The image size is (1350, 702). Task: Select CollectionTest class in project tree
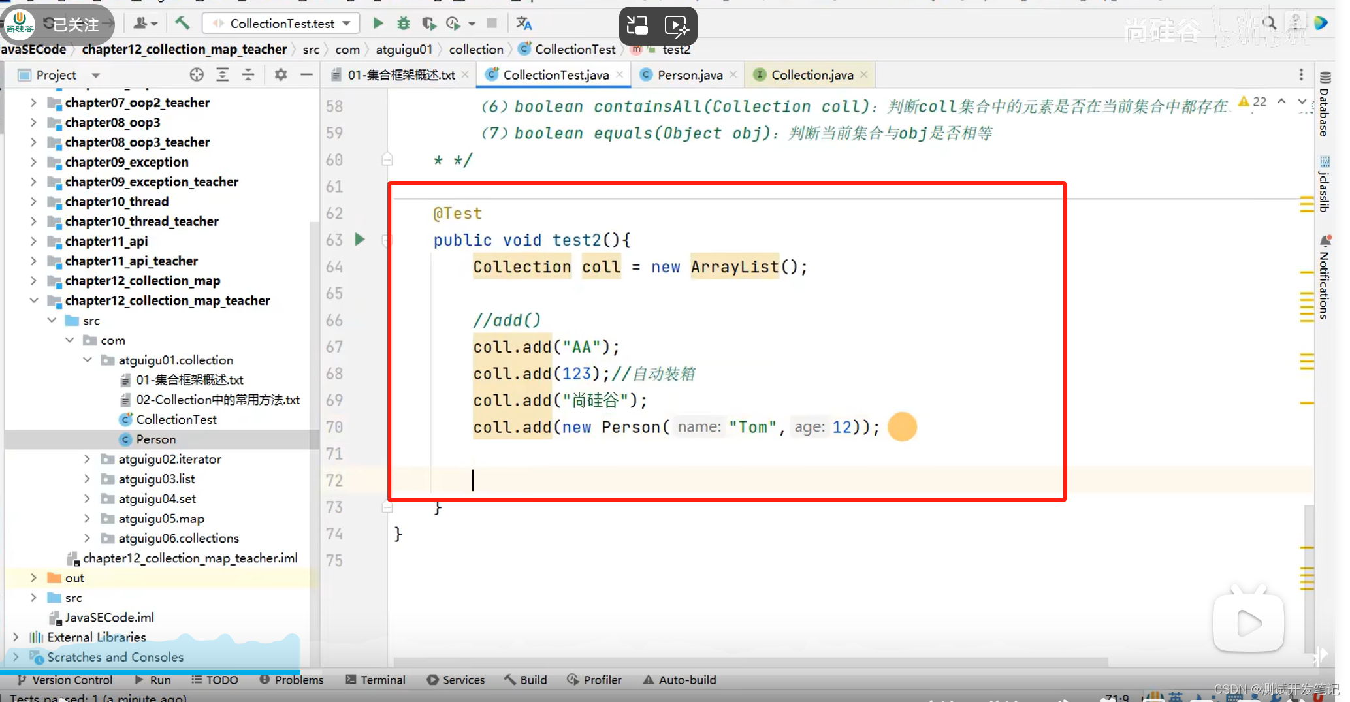click(176, 419)
